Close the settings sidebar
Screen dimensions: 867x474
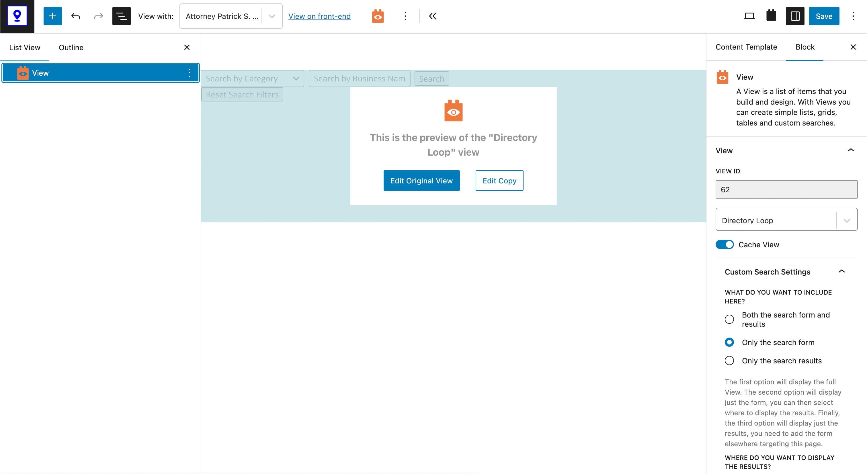(853, 47)
